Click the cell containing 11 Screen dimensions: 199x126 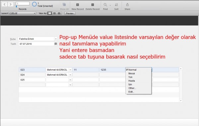(86, 70)
